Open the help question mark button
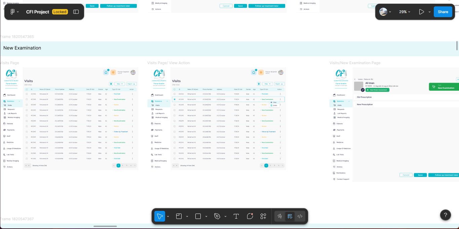Viewport: 459px width, 229px height. pos(445,215)
